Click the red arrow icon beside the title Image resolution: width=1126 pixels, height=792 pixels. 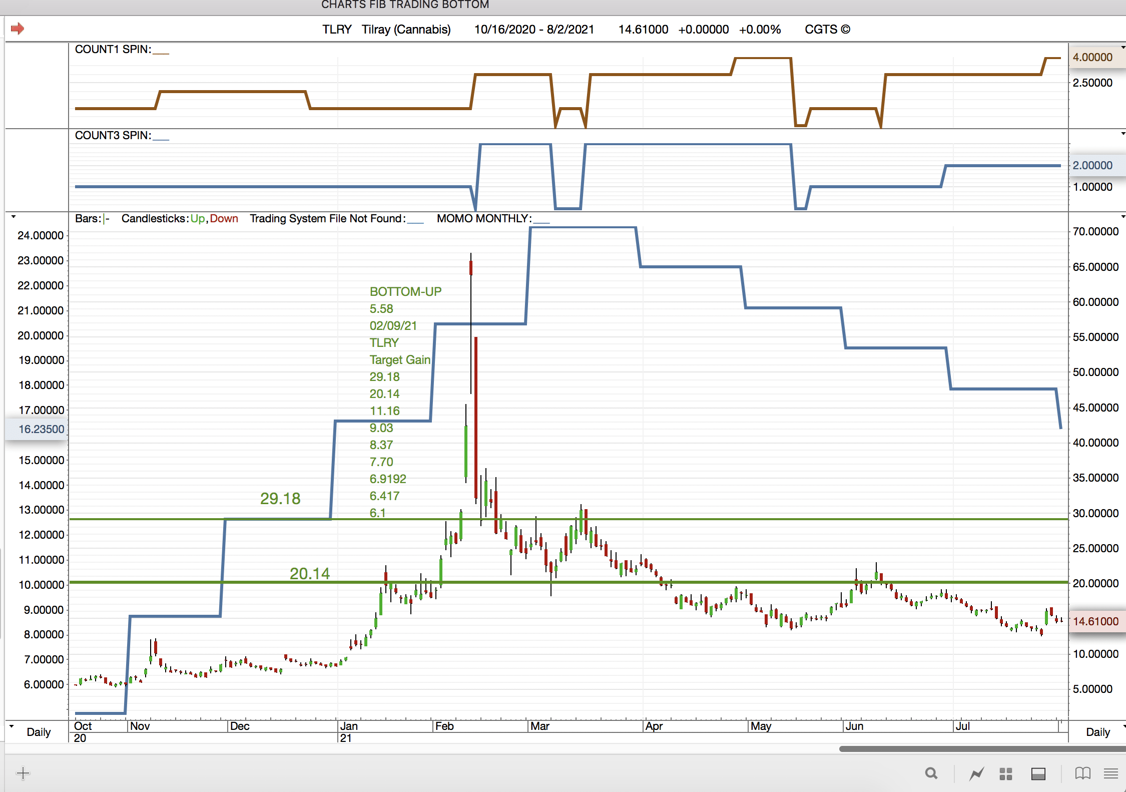coord(18,29)
